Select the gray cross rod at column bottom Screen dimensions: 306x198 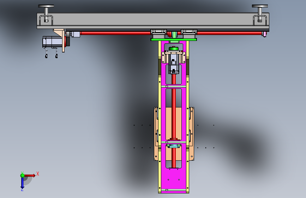(x=174, y=190)
